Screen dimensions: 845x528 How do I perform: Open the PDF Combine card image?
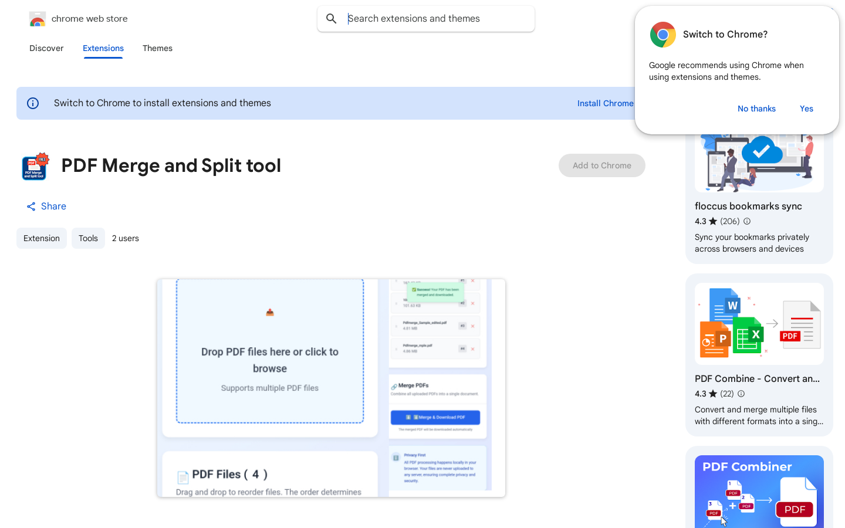tap(759, 324)
